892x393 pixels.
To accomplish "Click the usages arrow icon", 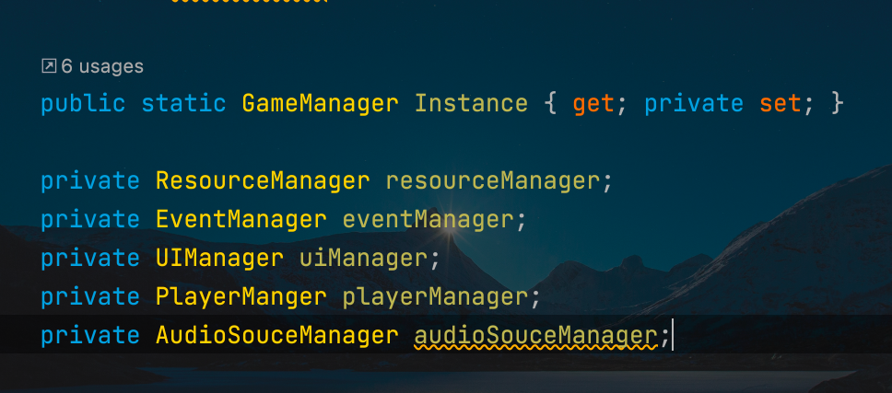I will tap(49, 66).
